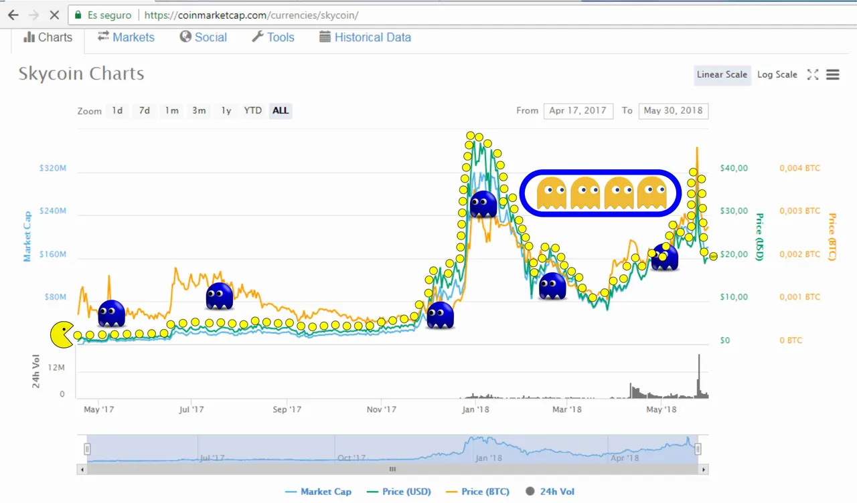Screen dimensions: 857x503
Task: Select the ALL zoom range
Action: pos(281,111)
